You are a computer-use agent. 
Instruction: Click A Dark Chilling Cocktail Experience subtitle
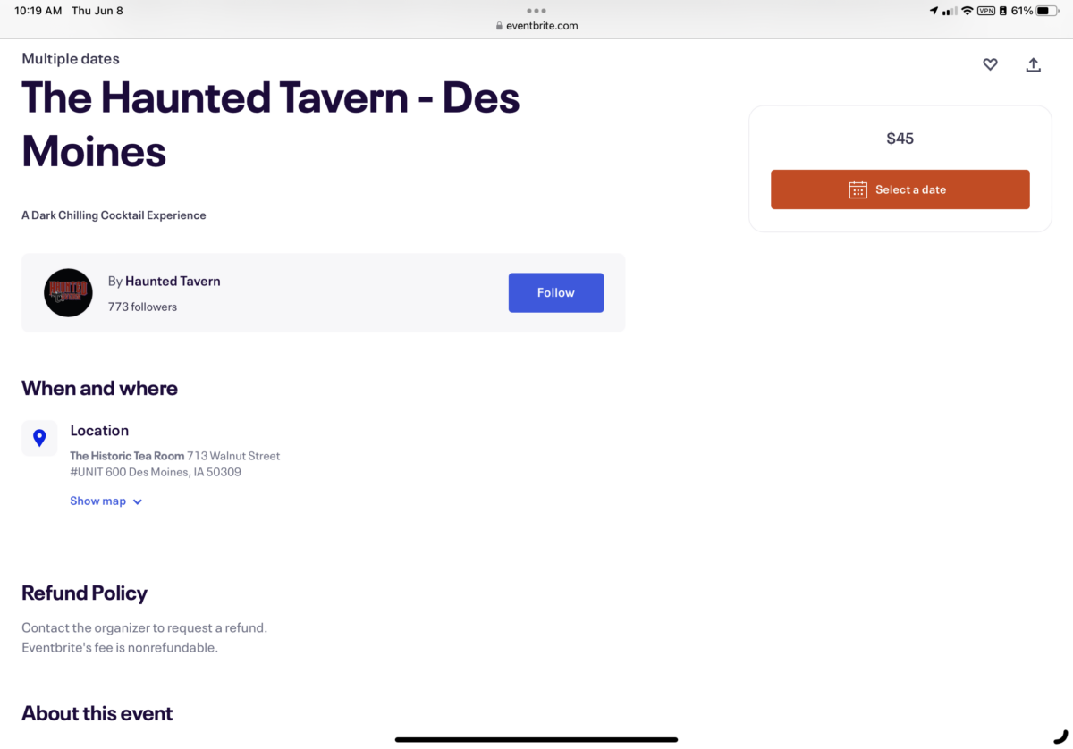click(114, 215)
